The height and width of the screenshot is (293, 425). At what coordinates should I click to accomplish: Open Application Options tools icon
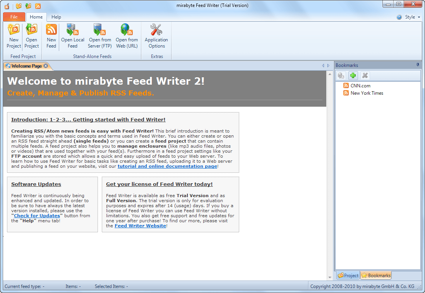coord(156,29)
